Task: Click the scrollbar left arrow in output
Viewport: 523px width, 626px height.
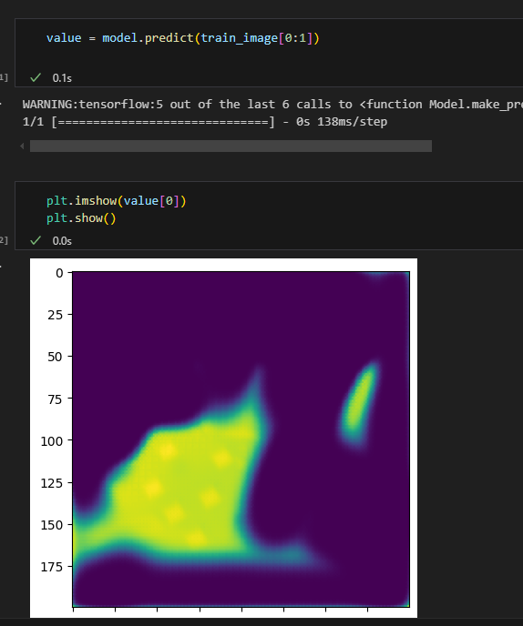Action: pyautogui.click(x=22, y=146)
